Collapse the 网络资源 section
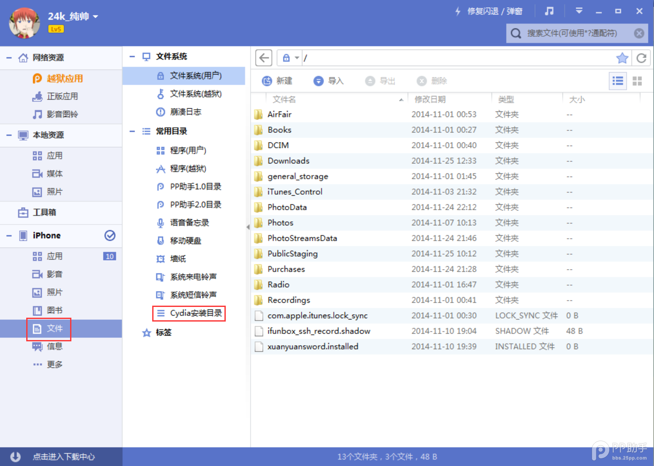654x466 pixels. (9, 58)
